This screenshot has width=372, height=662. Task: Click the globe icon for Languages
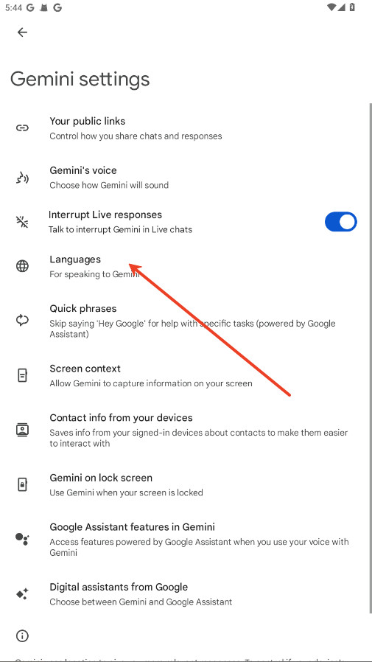[22, 266]
